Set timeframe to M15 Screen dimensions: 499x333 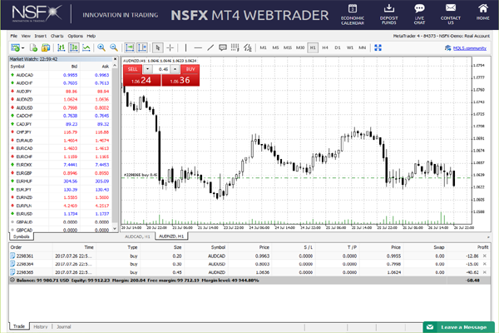point(288,47)
